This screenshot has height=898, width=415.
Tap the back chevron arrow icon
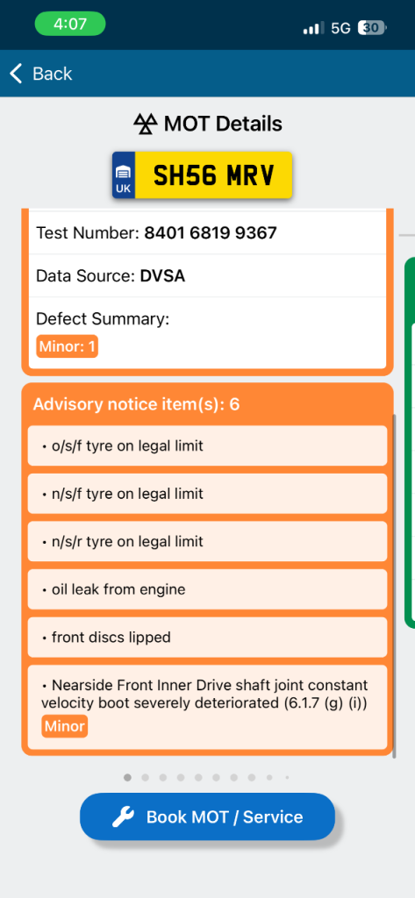16,74
